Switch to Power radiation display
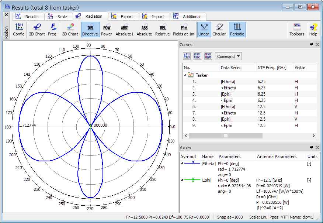This screenshot has width=323, height=223. tap(107, 30)
